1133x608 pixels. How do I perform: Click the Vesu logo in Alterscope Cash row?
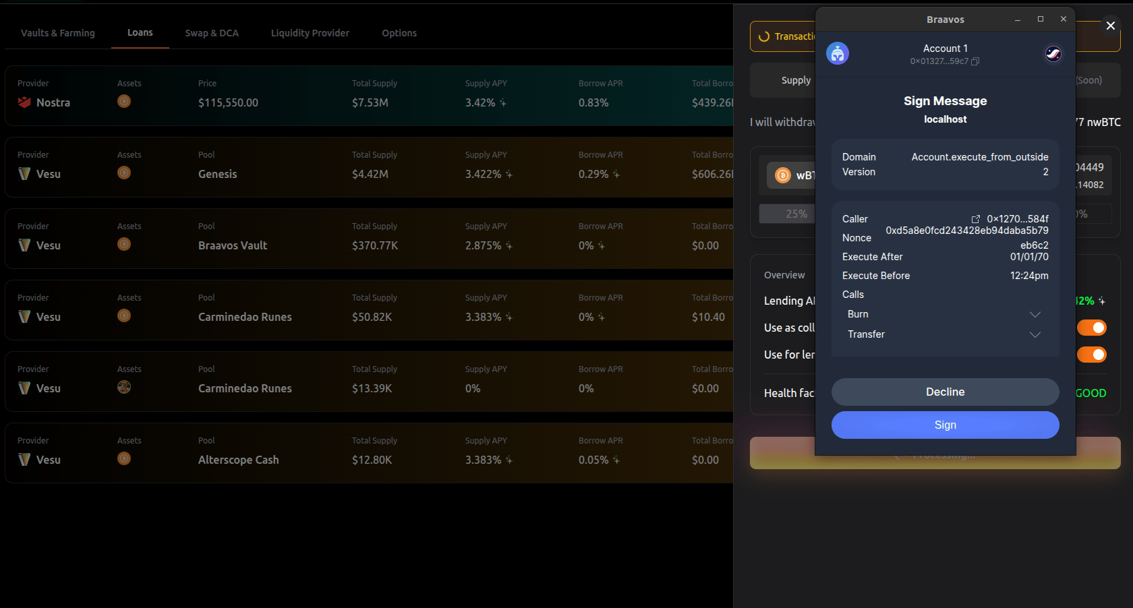(x=24, y=460)
